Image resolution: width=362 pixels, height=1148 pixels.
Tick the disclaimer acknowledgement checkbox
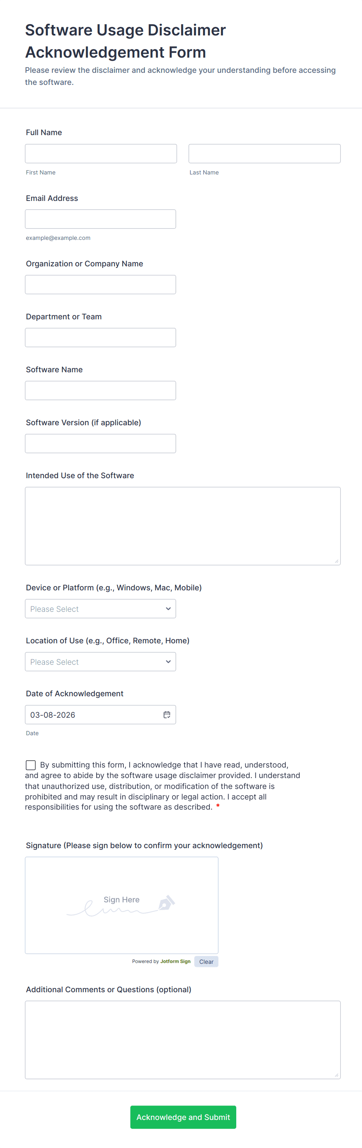(31, 765)
